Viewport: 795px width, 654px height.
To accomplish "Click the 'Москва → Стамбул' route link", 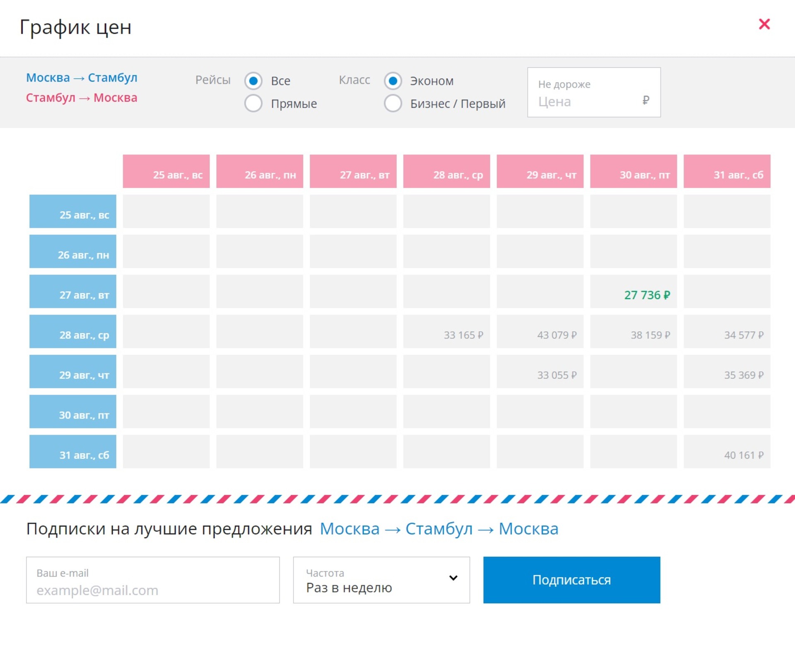I will 82,78.
